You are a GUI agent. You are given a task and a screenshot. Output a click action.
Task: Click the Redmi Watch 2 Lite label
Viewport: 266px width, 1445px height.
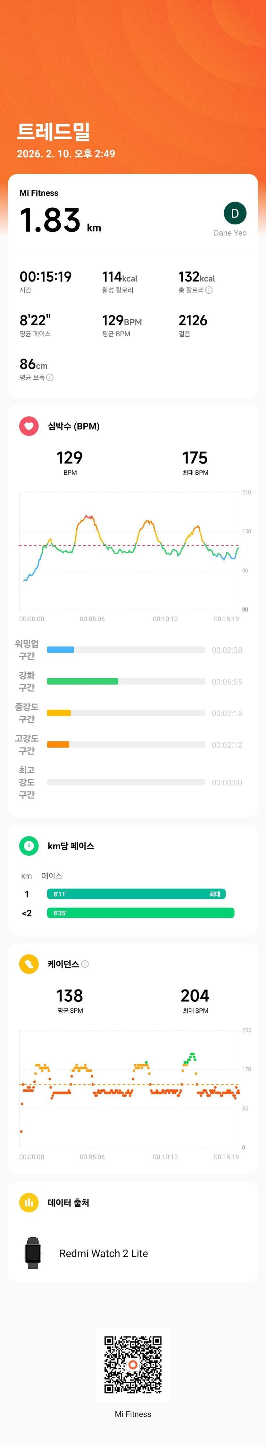click(x=104, y=1253)
